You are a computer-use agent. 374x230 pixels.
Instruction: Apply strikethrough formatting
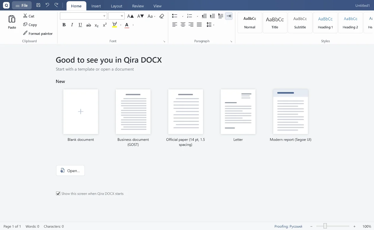88,25
